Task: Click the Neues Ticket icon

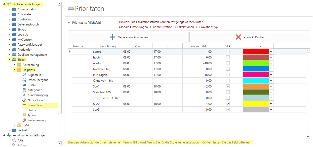Action: 24,100
